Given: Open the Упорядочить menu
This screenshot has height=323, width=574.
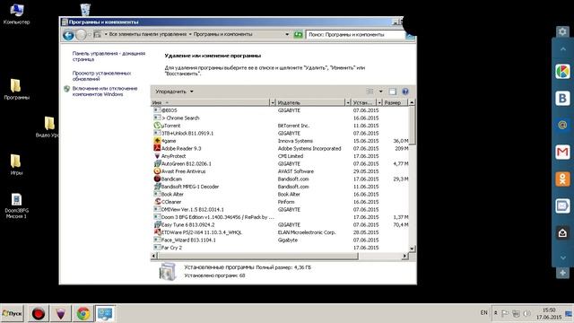Looking at the screenshot, I should pos(174,92).
